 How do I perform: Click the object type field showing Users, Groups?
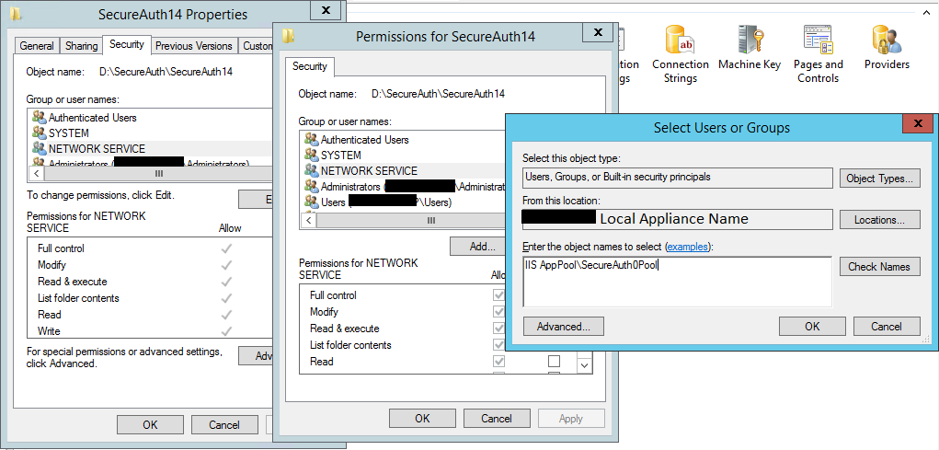(x=677, y=178)
